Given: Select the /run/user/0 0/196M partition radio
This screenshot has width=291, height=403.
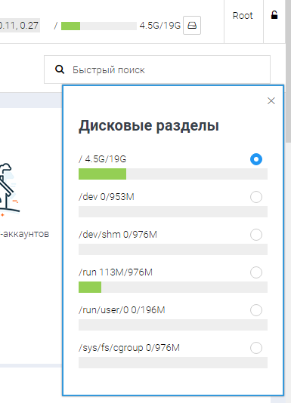Looking at the screenshot, I should pos(256,310).
